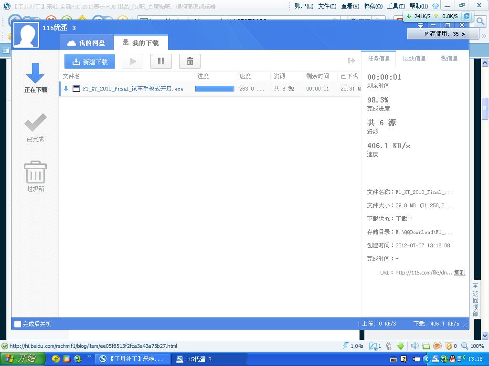
Task: Switch to 源信息 tab
Action: click(x=449, y=59)
